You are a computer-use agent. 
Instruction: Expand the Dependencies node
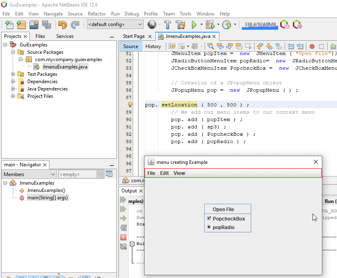(13, 82)
